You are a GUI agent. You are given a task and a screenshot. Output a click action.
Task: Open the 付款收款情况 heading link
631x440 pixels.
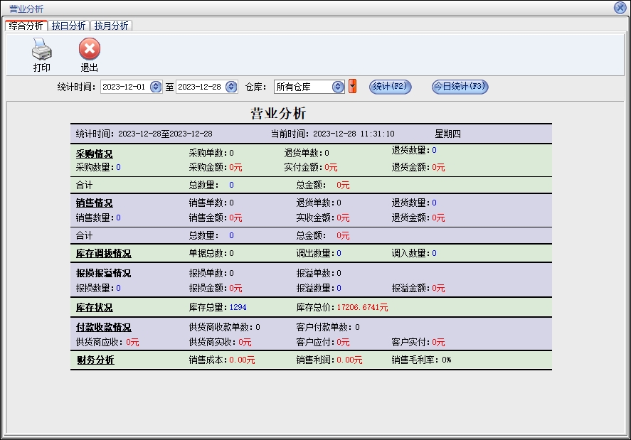point(103,328)
